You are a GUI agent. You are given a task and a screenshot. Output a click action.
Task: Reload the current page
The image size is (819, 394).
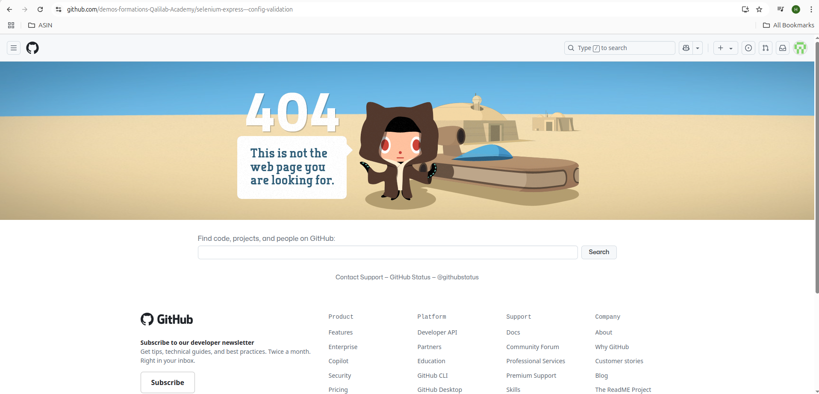point(40,9)
